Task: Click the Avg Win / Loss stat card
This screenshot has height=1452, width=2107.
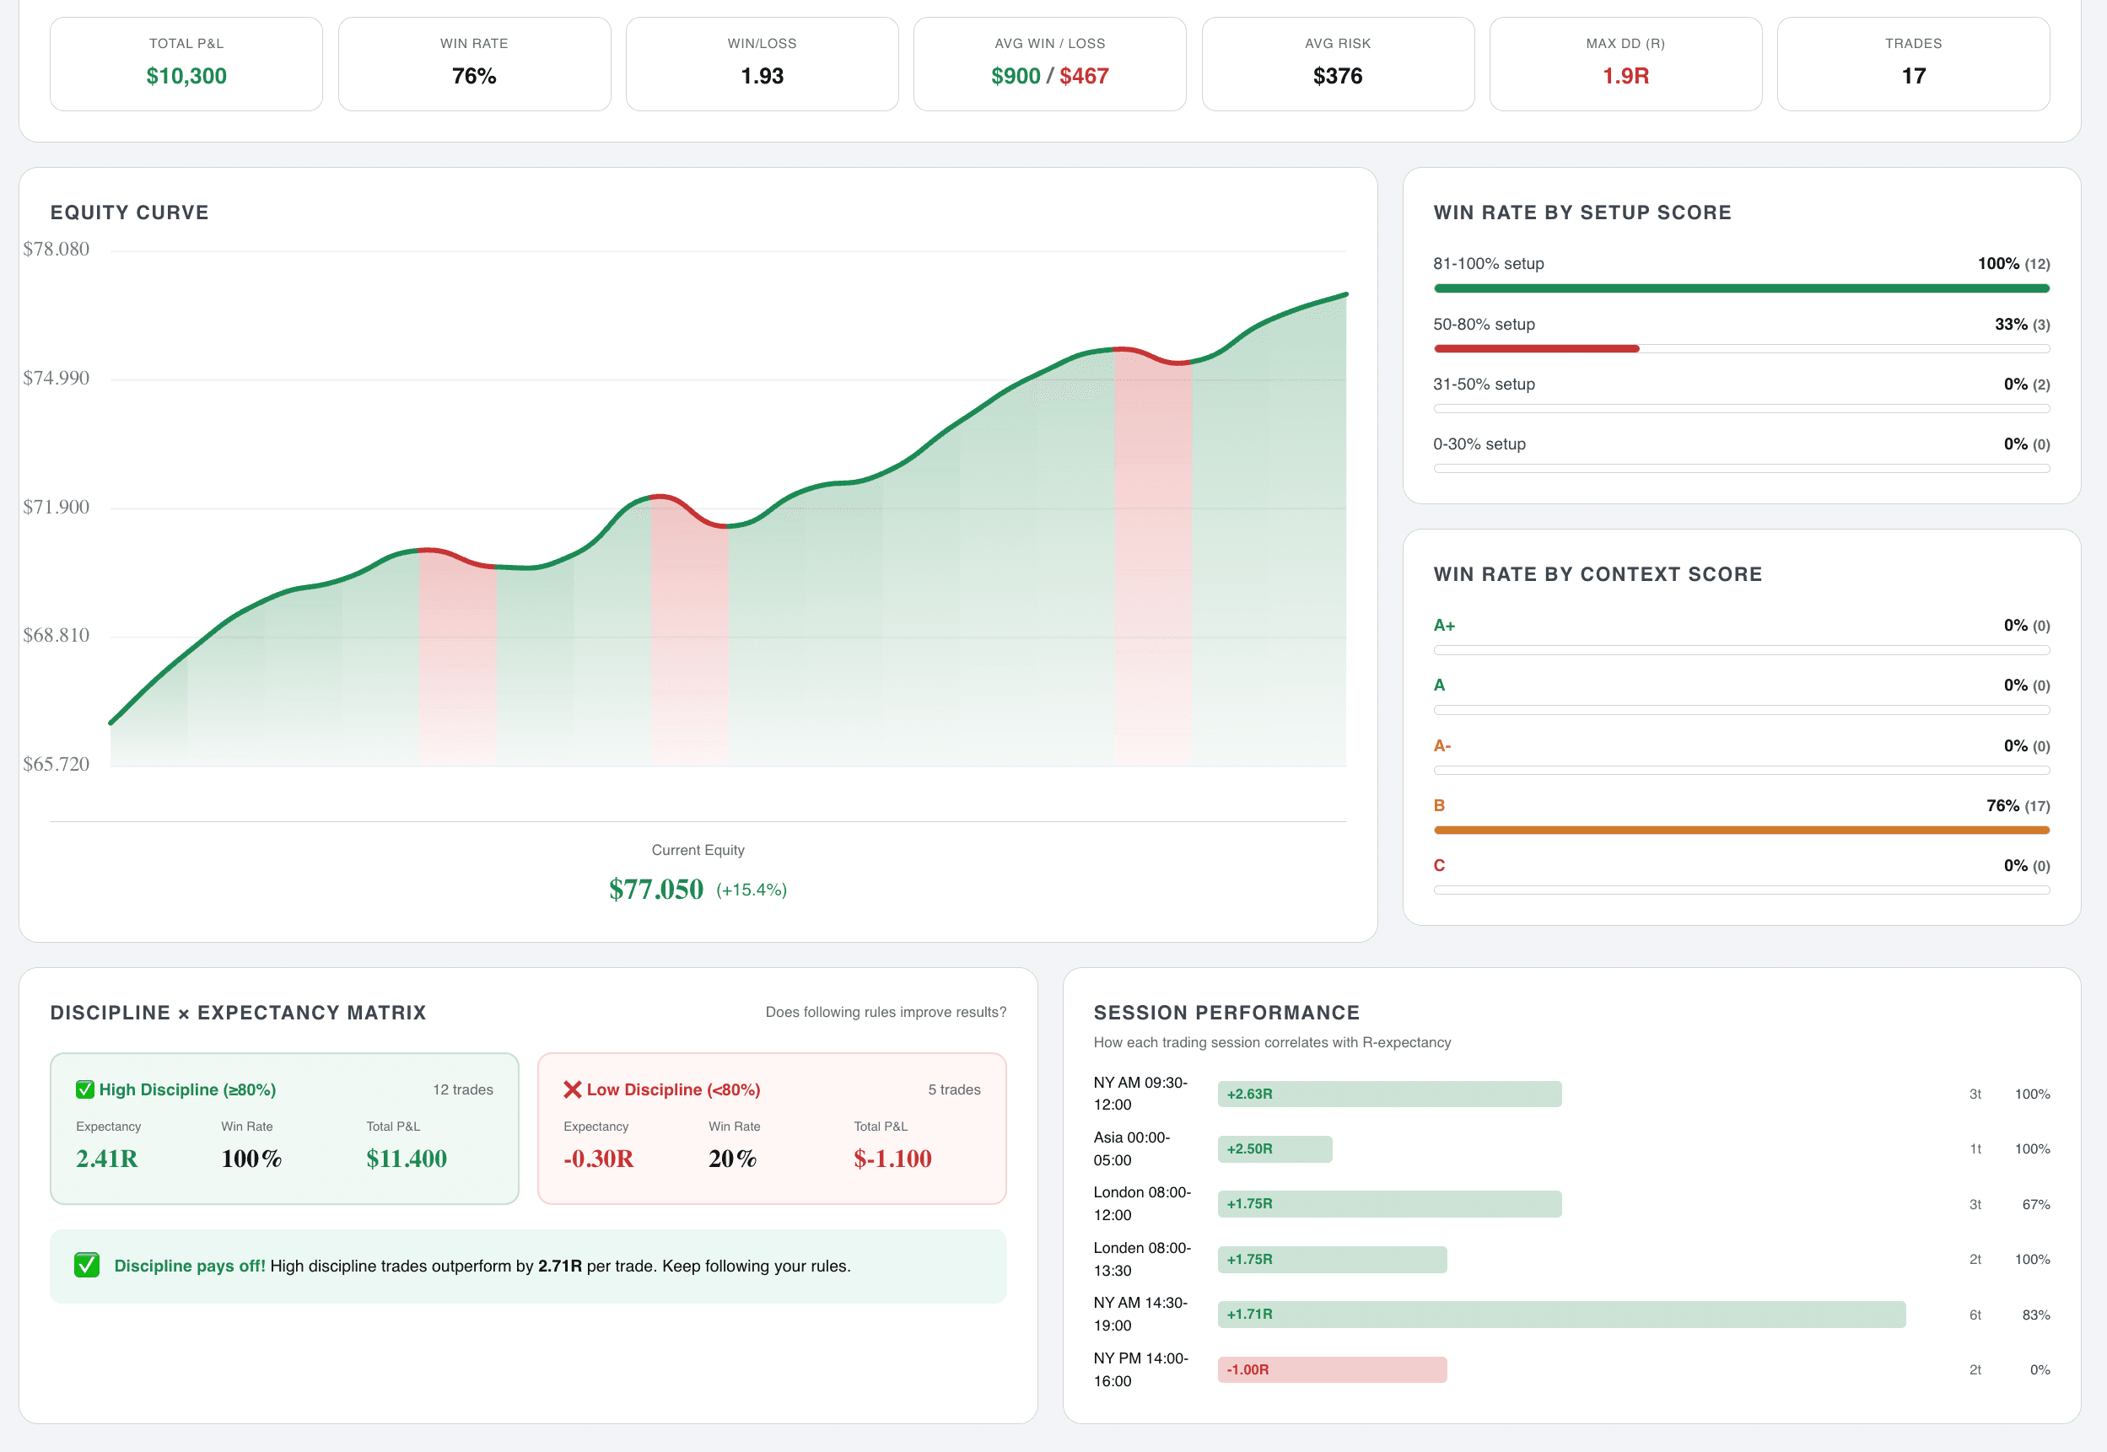Action: [1049, 65]
